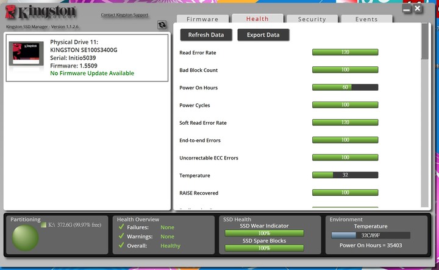Click the 'Power Cycles' label
The height and width of the screenshot is (270, 439).
coord(195,105)
